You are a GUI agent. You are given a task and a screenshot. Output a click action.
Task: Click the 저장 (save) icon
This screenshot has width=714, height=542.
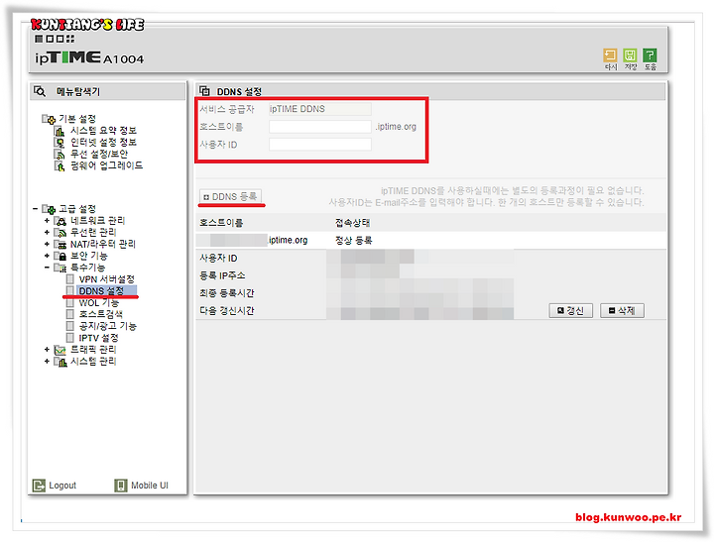tap(630, 55)
